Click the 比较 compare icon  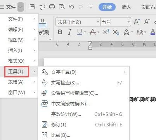(x=44, y=135)
